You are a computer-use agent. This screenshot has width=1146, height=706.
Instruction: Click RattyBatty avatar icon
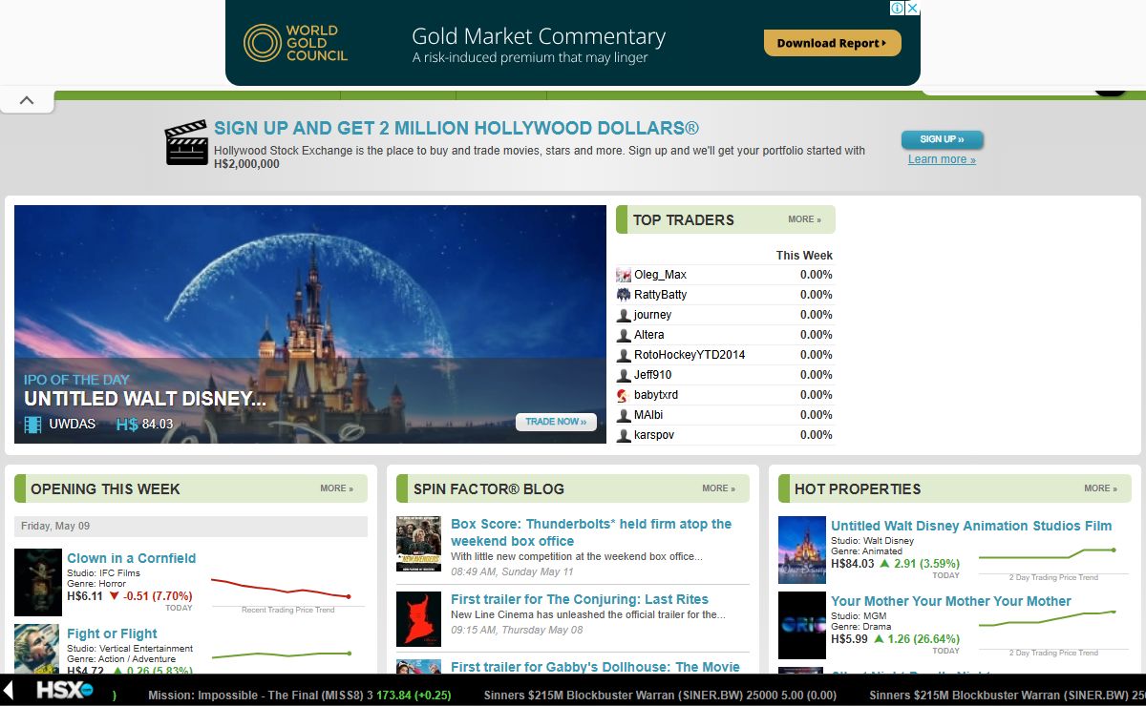tap(624, 295)
